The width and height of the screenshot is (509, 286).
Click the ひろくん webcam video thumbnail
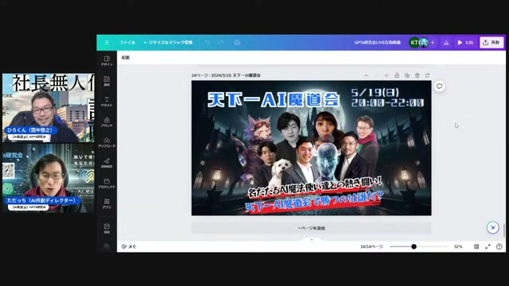[x=49, y=108]
